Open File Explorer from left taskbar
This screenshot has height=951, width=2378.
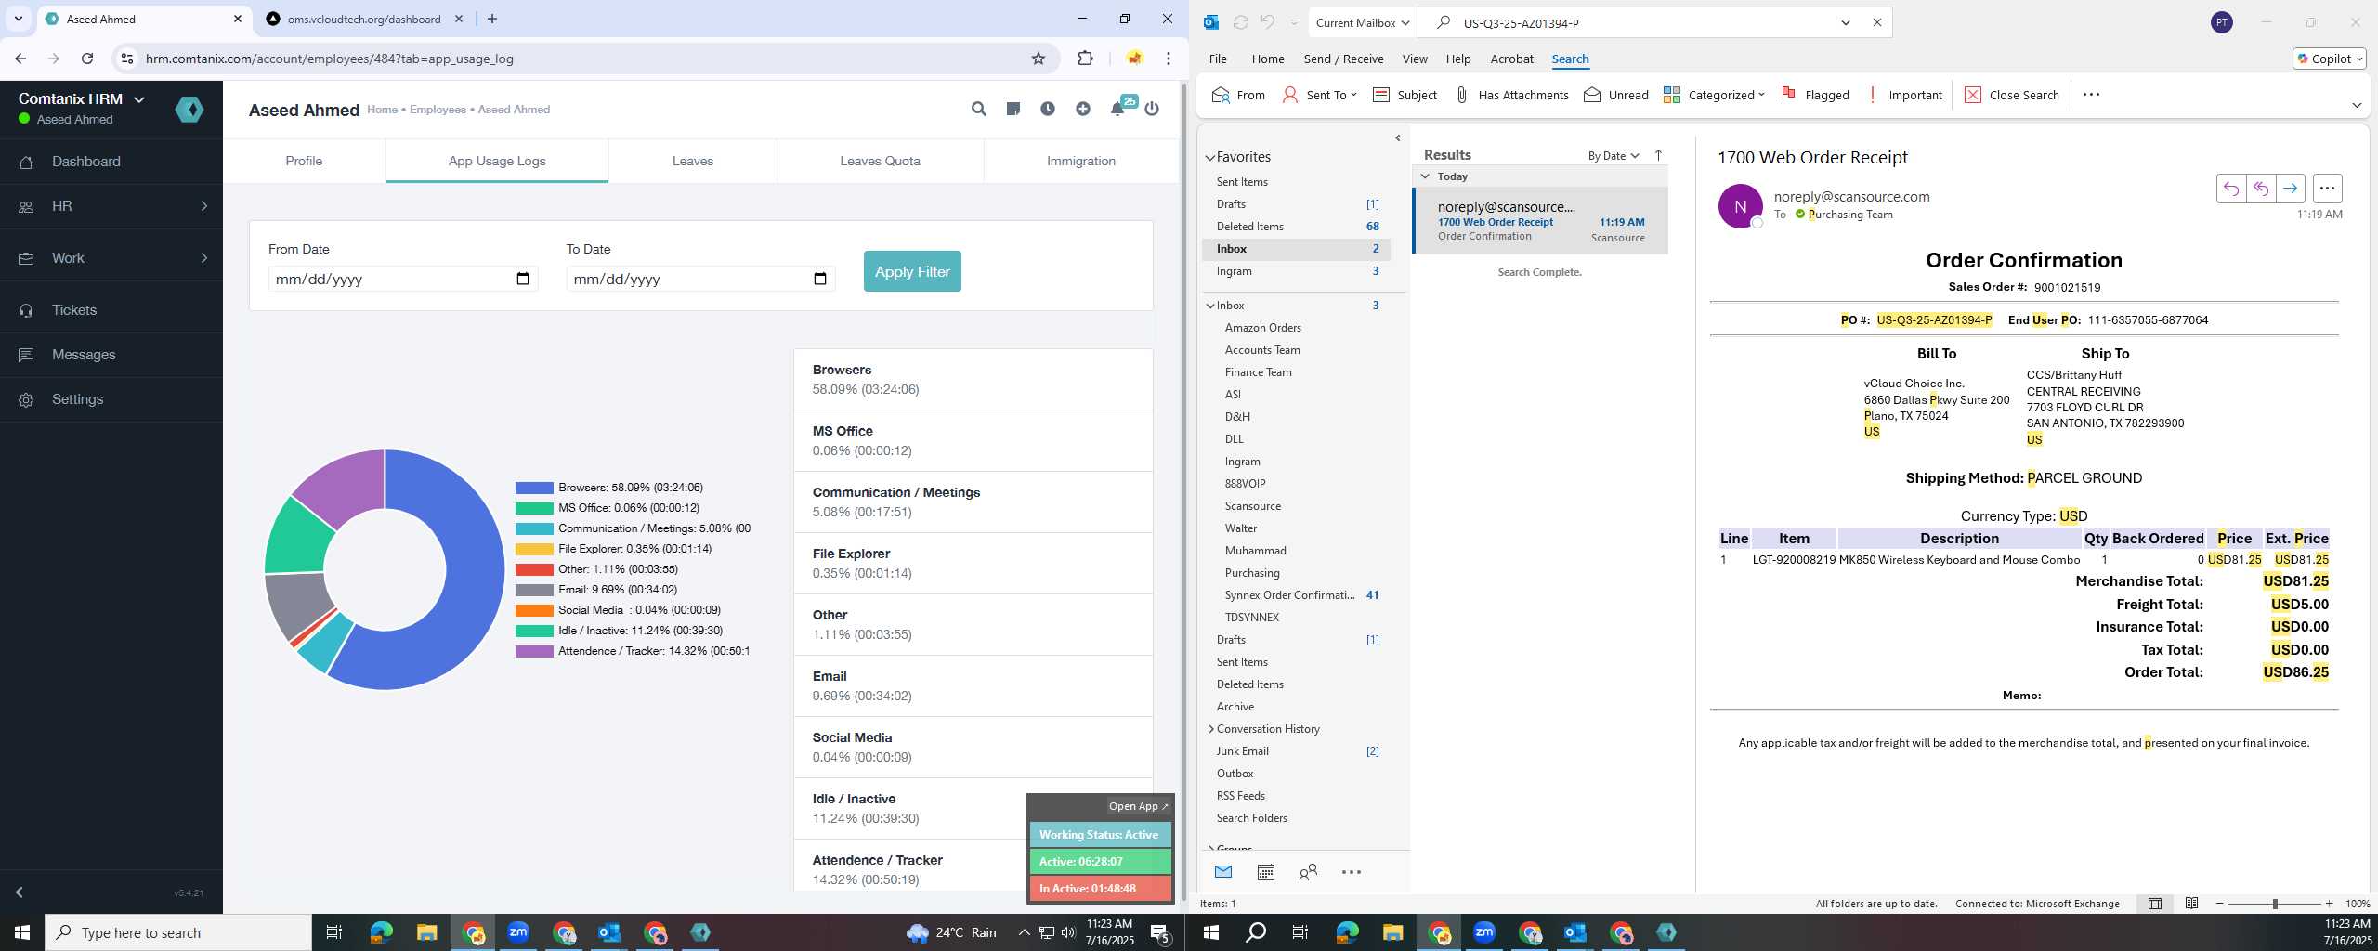pyautogui.click(x=426, y=932)
